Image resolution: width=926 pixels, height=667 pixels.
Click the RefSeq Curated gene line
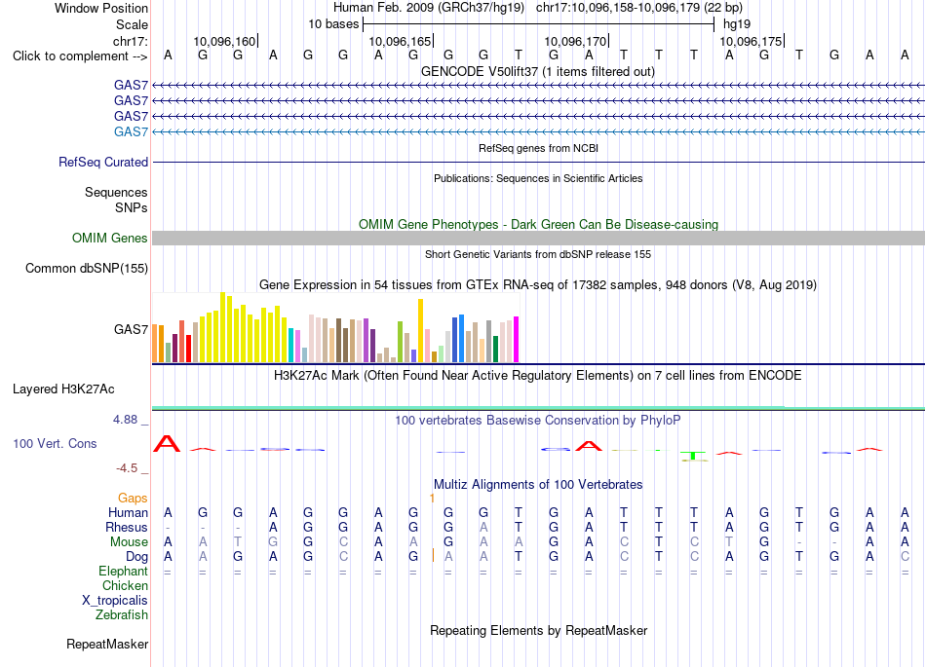point(539,163)
